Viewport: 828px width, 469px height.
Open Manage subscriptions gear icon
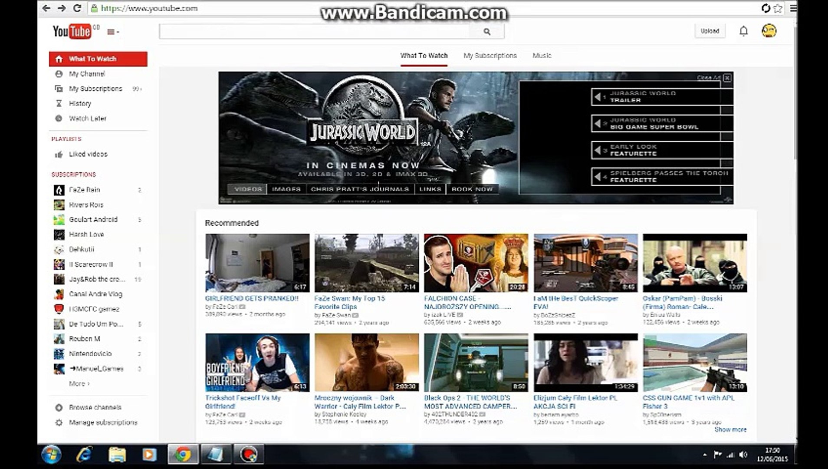click(x=59, y=422)
